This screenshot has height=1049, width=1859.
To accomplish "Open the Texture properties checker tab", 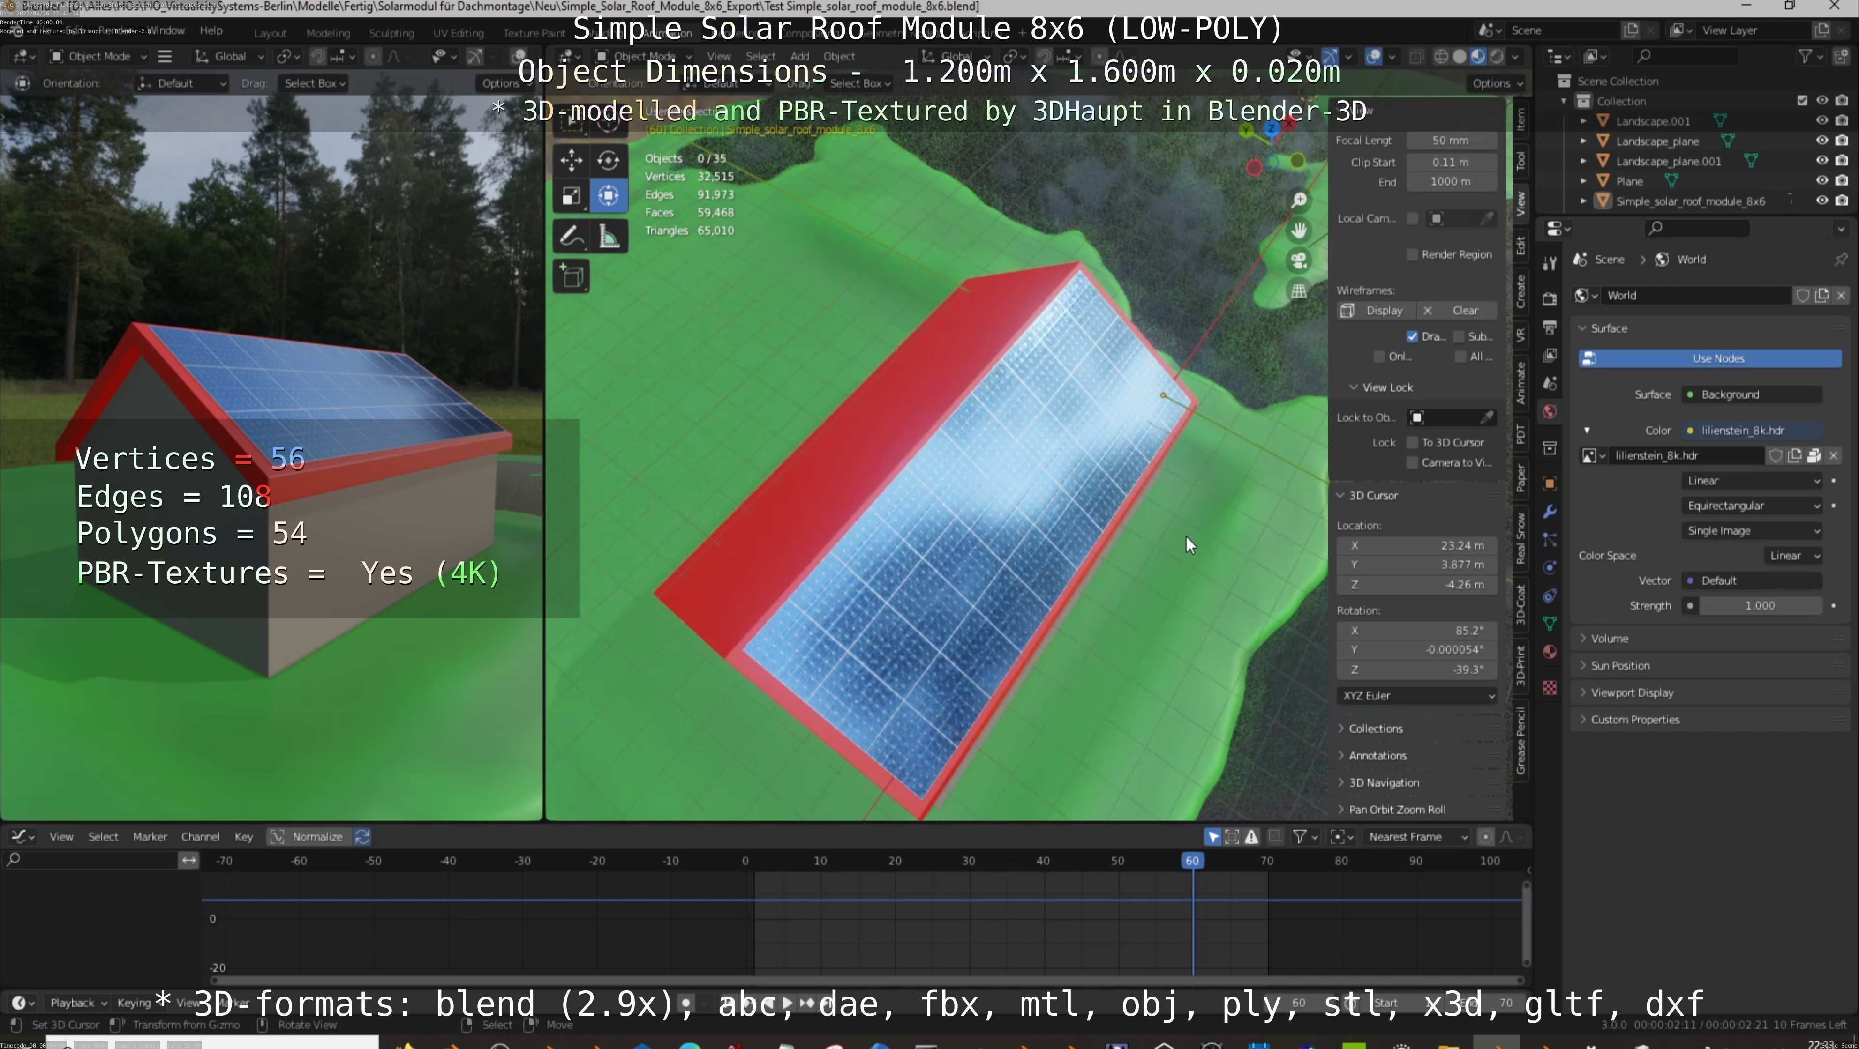I will [1550, 687].
